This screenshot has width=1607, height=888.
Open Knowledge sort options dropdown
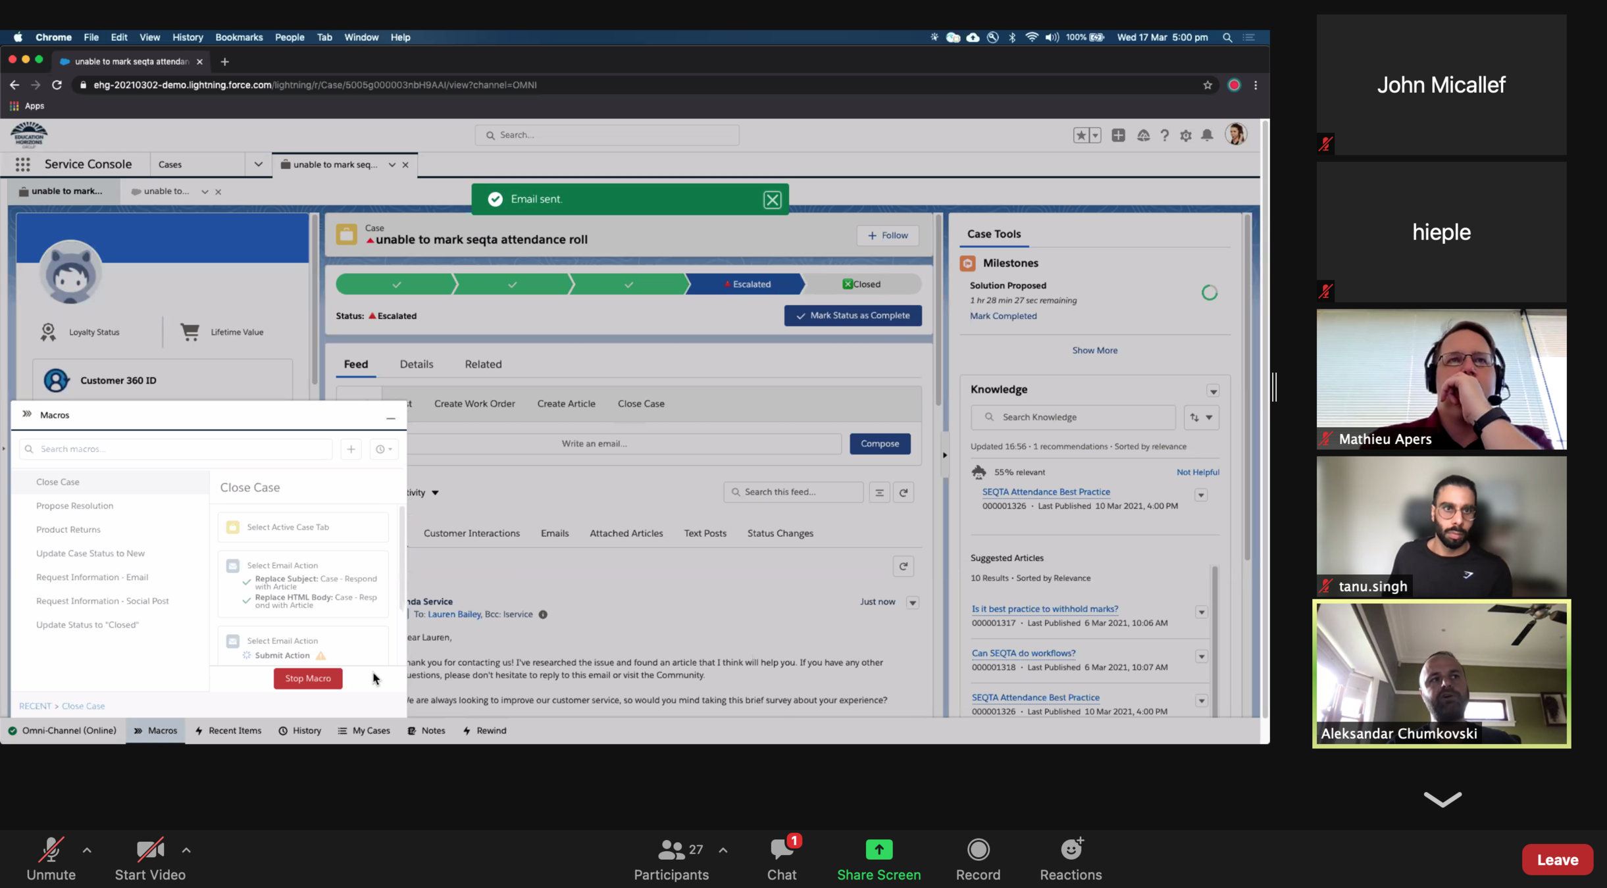[1202, 418]
